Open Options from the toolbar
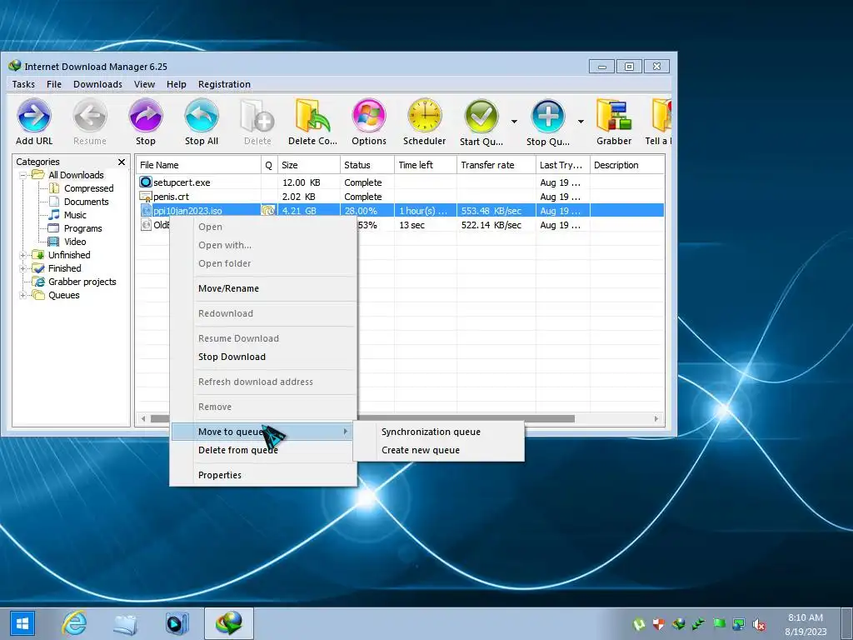 pyautogui.click(x=369, y=122)
